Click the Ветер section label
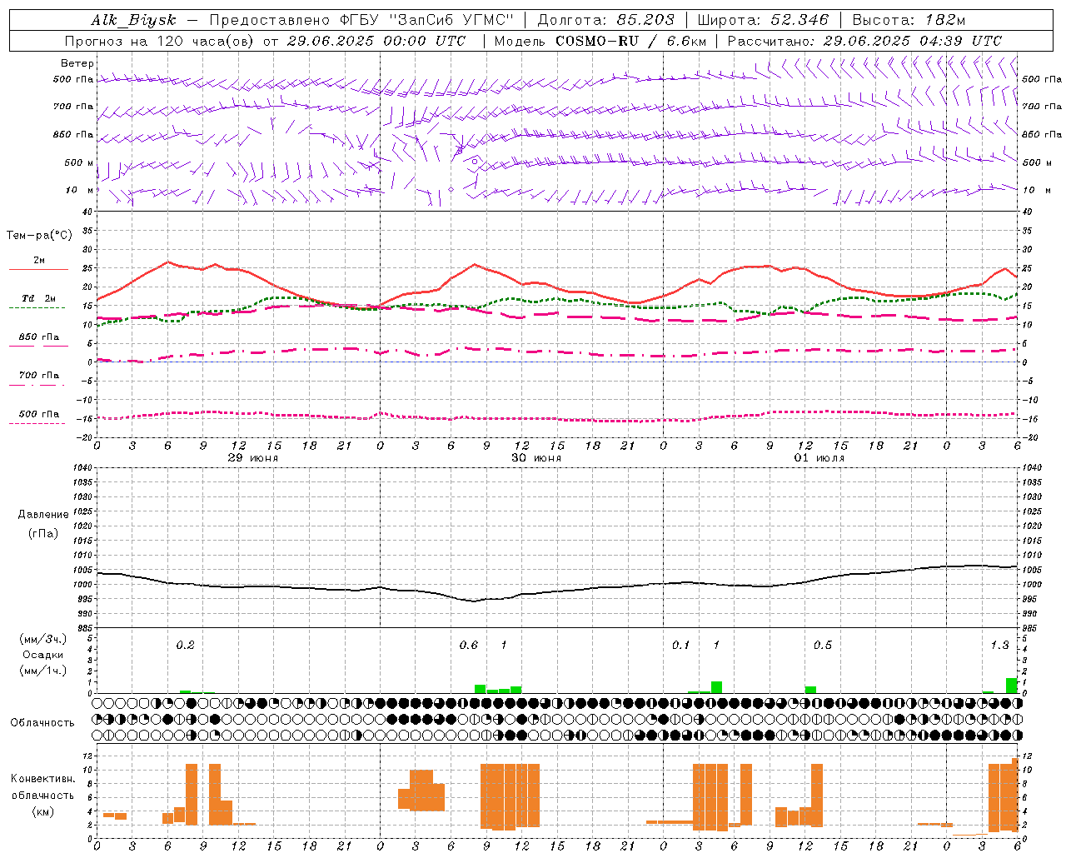Screen dimensions: 1066x853 coord(77,63)
